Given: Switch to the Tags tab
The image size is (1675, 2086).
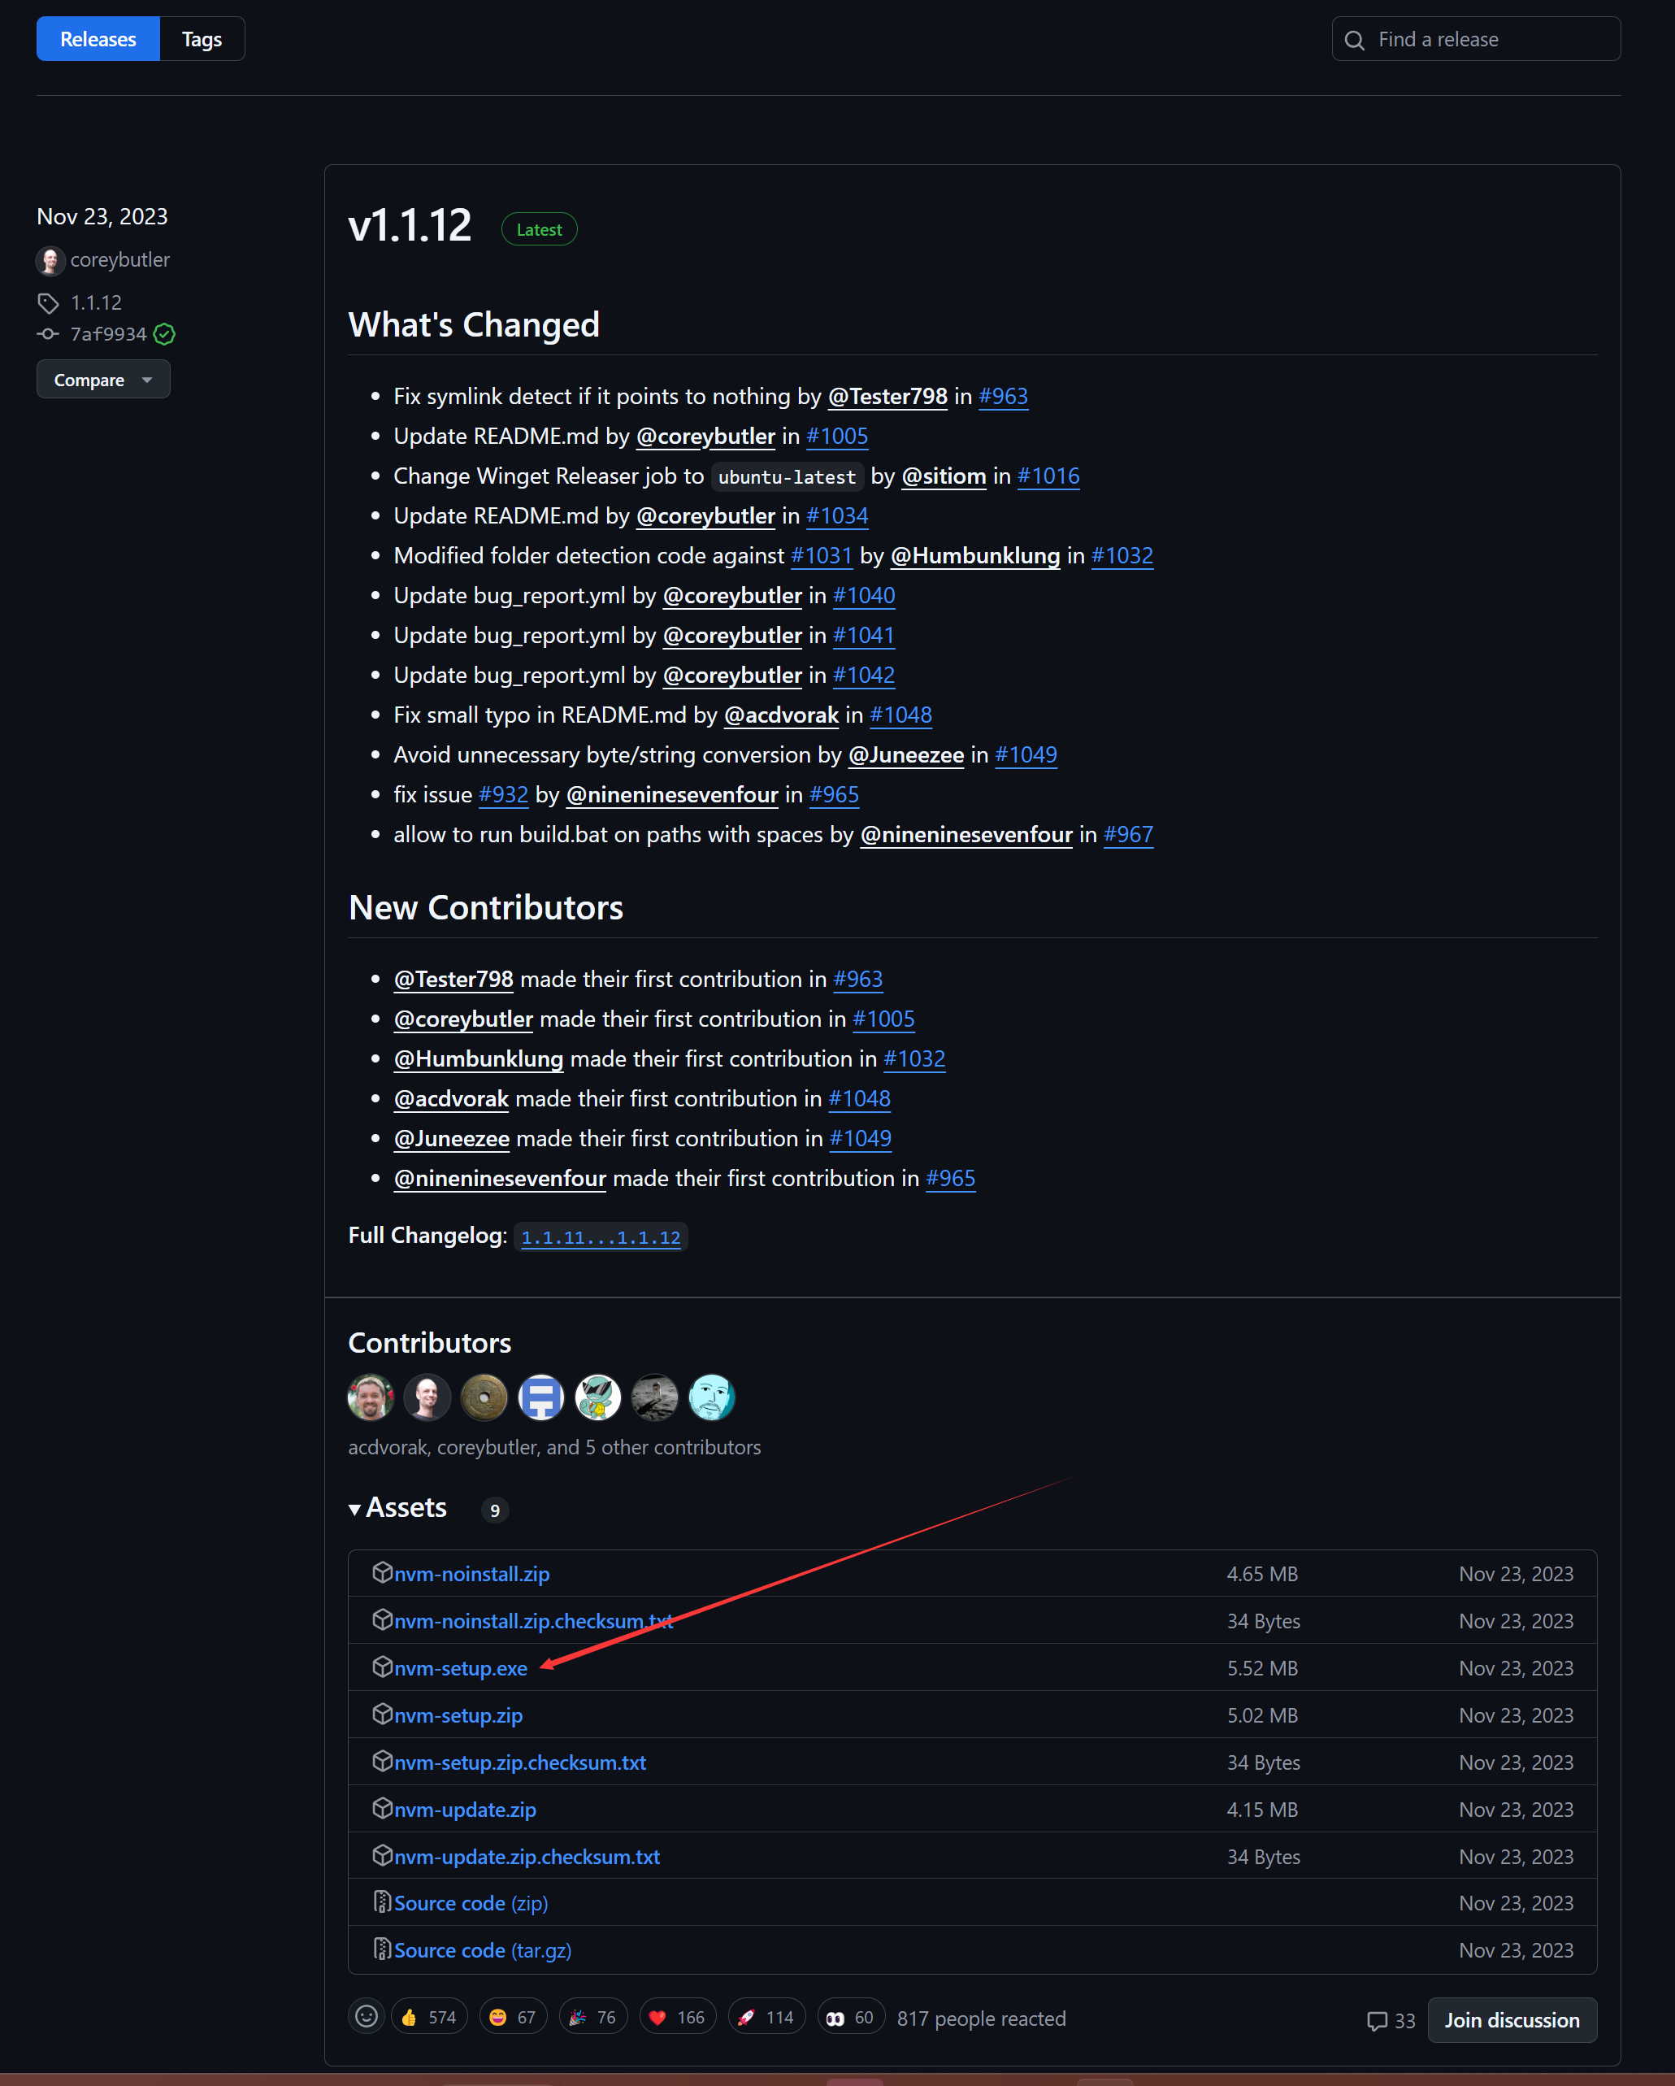Looking at the screenshot, I should 202,40.
